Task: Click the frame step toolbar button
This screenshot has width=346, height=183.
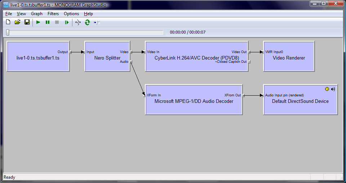Action: 67,22
